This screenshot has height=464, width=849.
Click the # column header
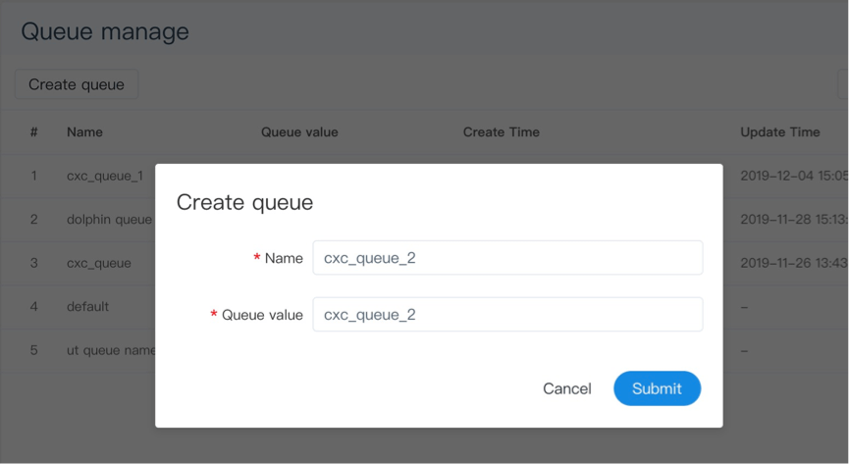[x=34, y=132]
